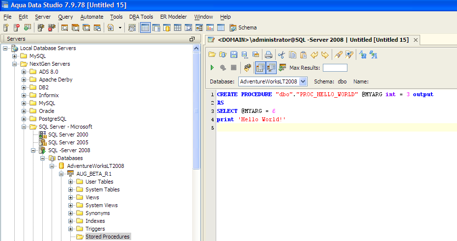457x241 pixels.
Task: Click the To Lowercase text icon
Action: (x=363, y=54)
